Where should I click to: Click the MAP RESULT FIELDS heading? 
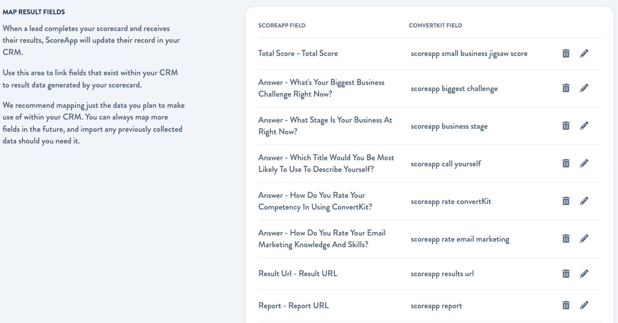pos(34,12)
